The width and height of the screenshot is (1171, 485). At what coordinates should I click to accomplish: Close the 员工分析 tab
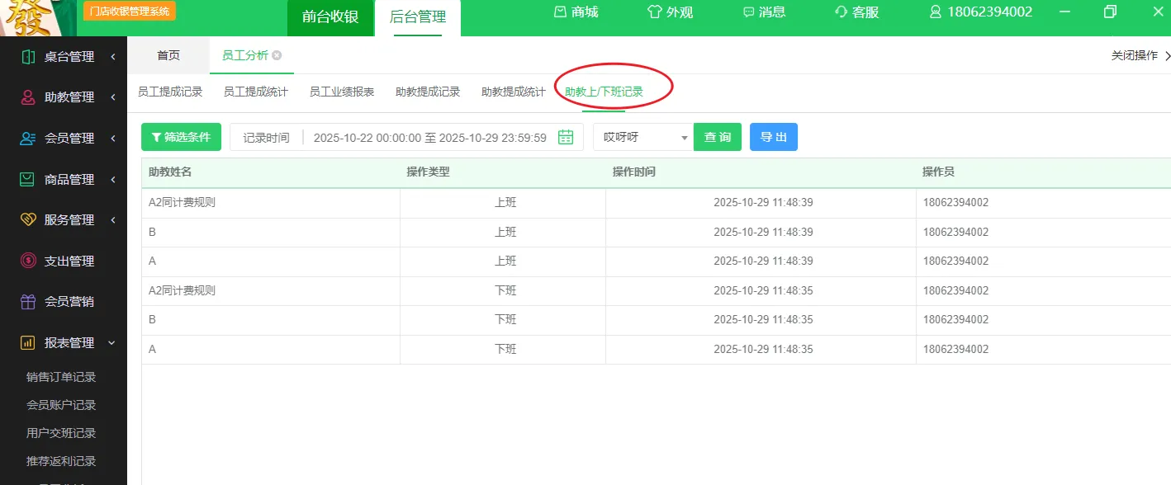(x=277, y=55)
